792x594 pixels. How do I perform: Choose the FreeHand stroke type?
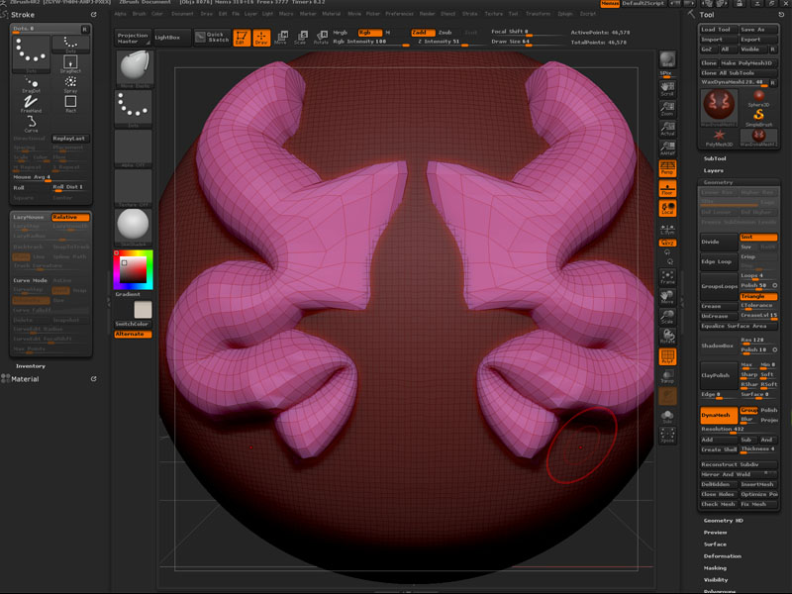pyautogui.click(x=32, y=104)
